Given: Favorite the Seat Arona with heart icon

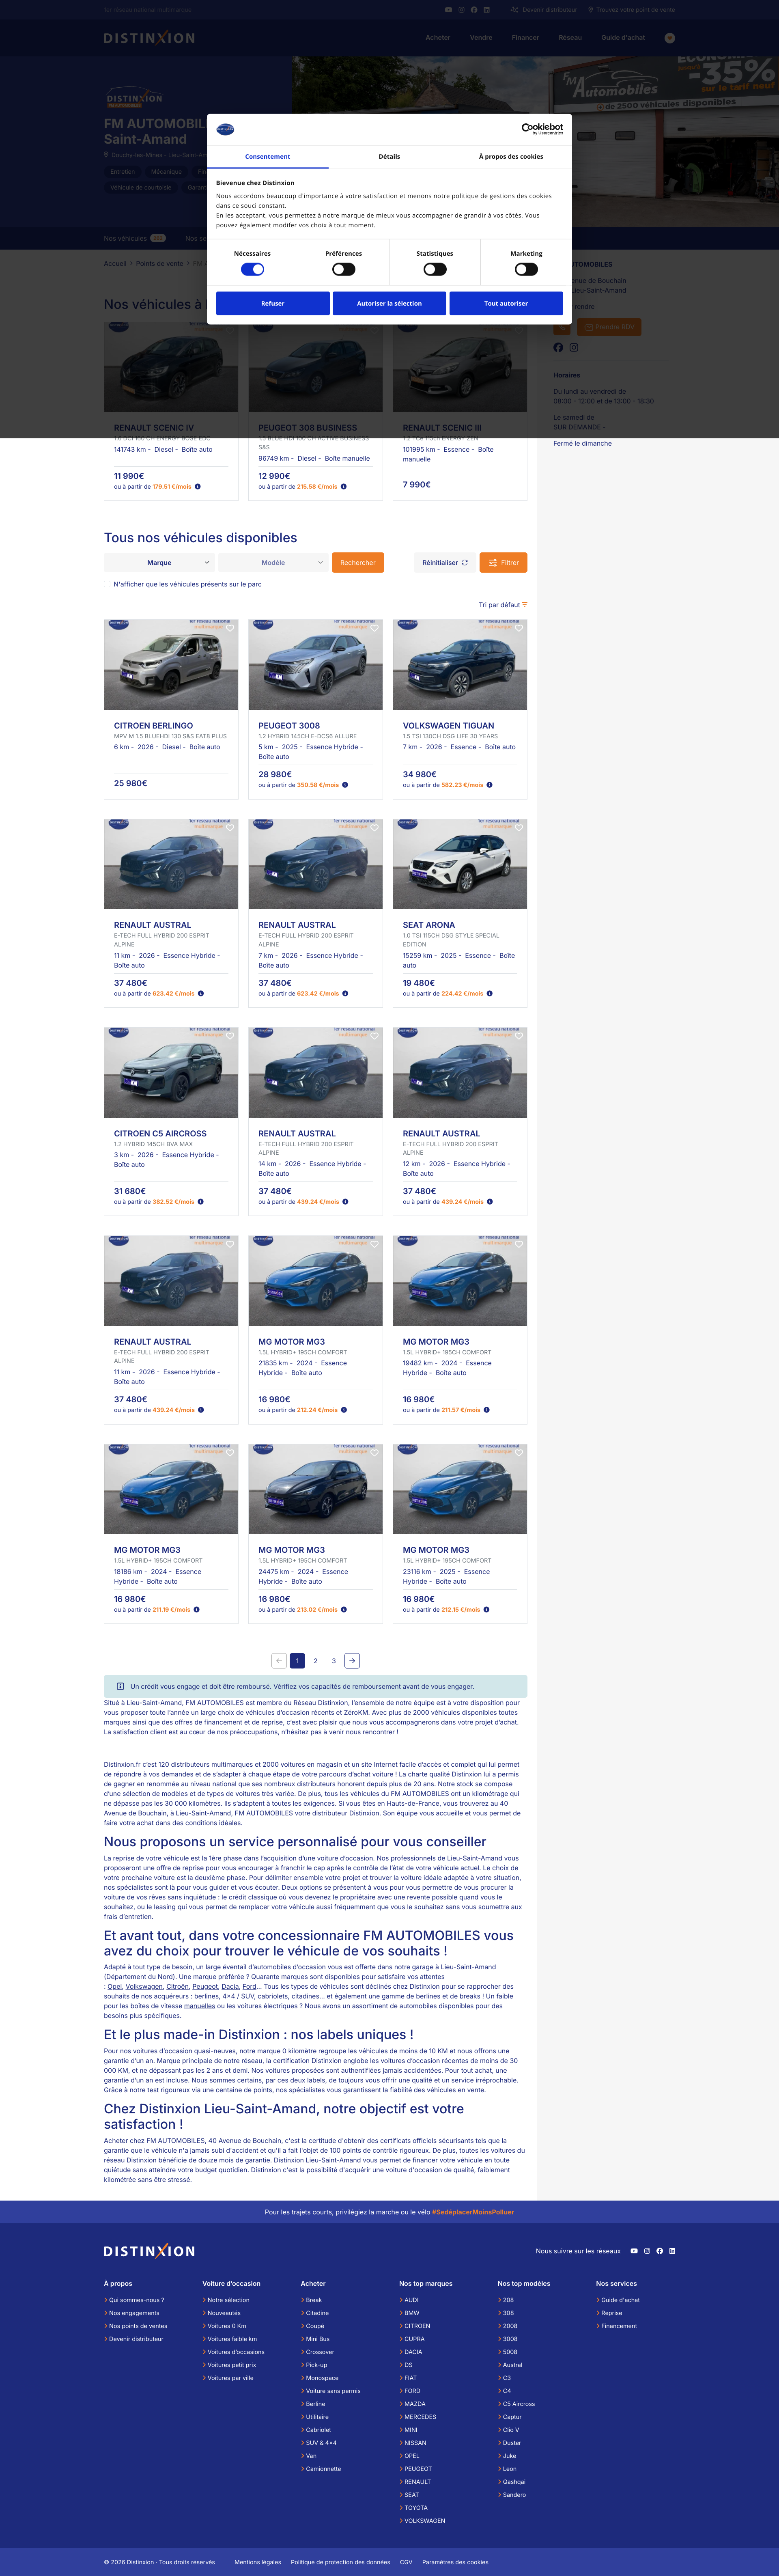Looking at the screenshot, I should tap(519, 827).
